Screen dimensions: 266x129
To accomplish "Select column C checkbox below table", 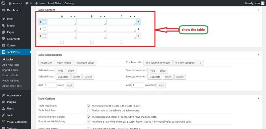I will coord(121,42).
